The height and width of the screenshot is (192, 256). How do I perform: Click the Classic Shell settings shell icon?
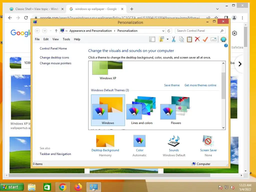click(223, 39)
